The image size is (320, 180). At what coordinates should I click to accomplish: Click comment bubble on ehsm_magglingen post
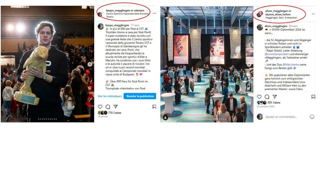coord(267,97)
